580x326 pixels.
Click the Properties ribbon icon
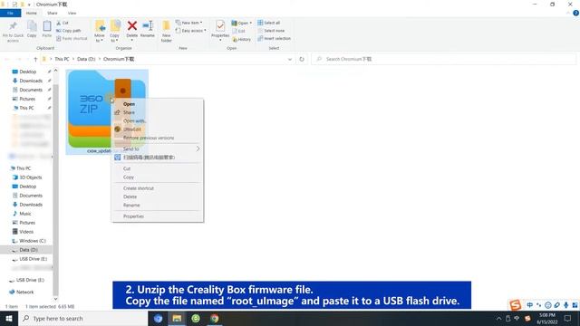tap(220, 31)
